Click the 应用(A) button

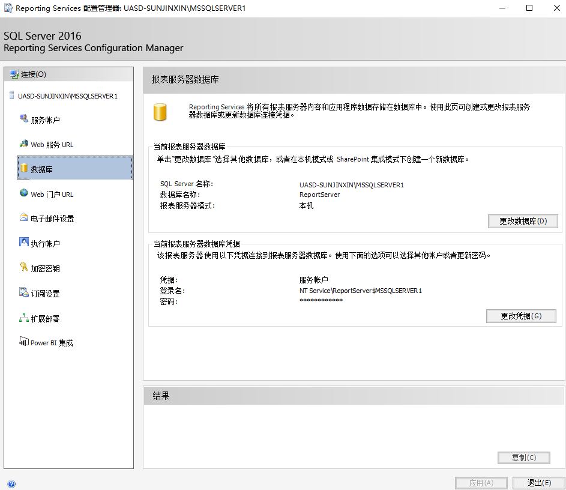(481, 482)
